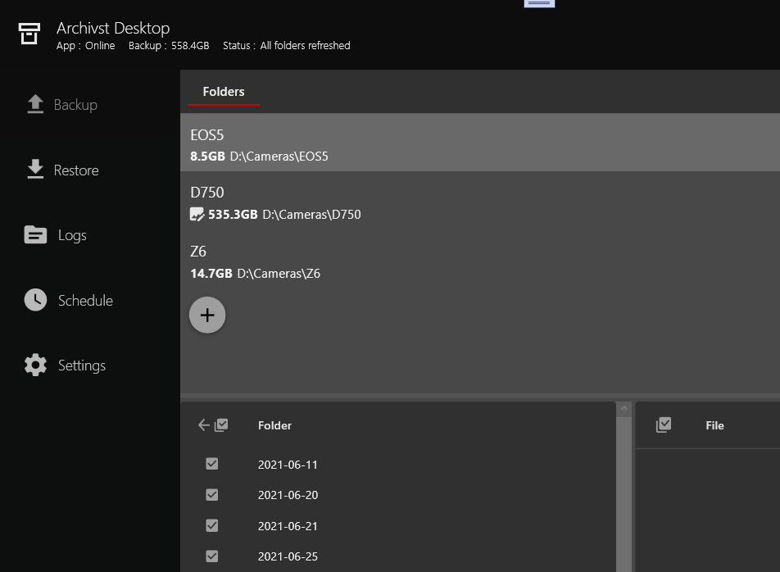Screen dimensions: 780x572
Task: Open the 2021-06-21 folder row
Action: 288,526
